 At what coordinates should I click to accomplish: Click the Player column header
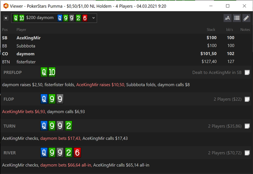[21, 30]
